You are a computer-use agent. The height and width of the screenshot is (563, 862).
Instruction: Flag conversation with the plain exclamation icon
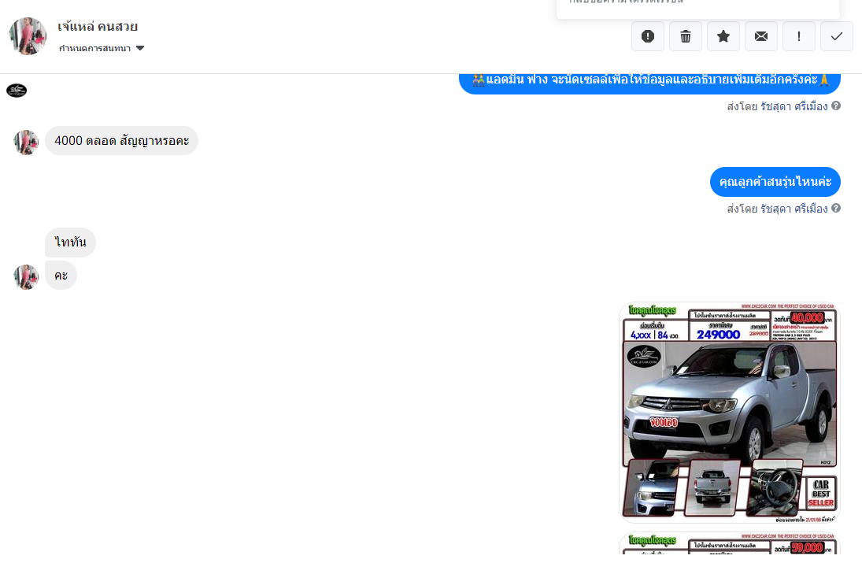[799, 36]
